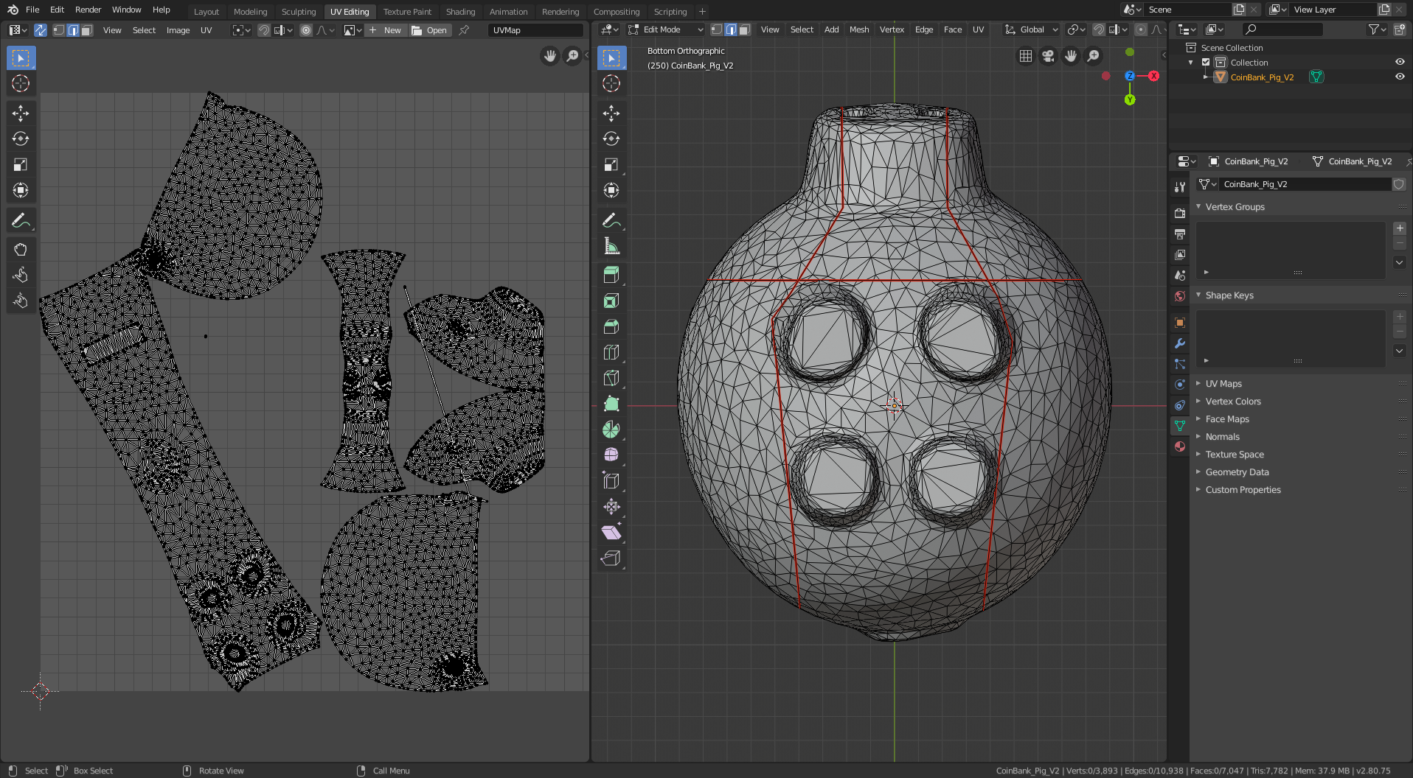Image resolution: width=1413 pixels, height=778 pixels.
Task: Hide the CoinBank_Pig_V2 object in outliner
Action: pyautogui.click(x=1400, y=77)
